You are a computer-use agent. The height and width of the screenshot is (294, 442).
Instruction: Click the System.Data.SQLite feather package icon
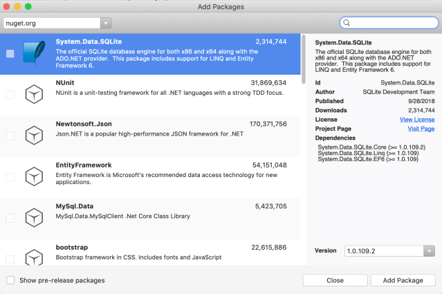34,54
